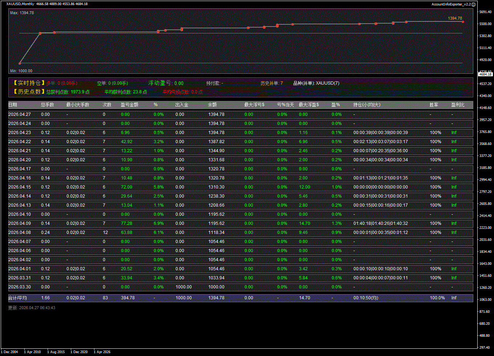This screenshot has height=356, width=494.
Task: Click the 72.00 profit value for 2026.04.15
Action: (126, 187)
